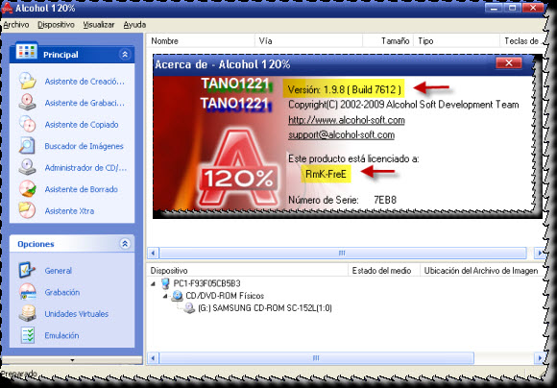Click right arrow of image list scrollbar
This screenshot has height=388, width=557.
(x=540, y=253)
